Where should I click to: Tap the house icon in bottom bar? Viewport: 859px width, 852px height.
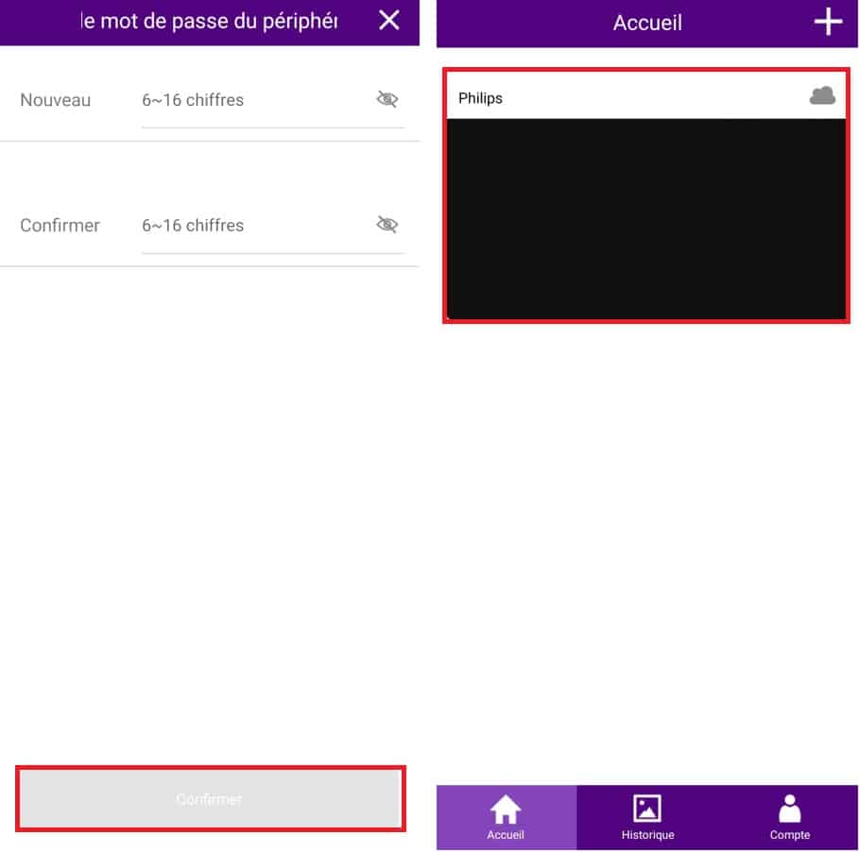(506, 809)
